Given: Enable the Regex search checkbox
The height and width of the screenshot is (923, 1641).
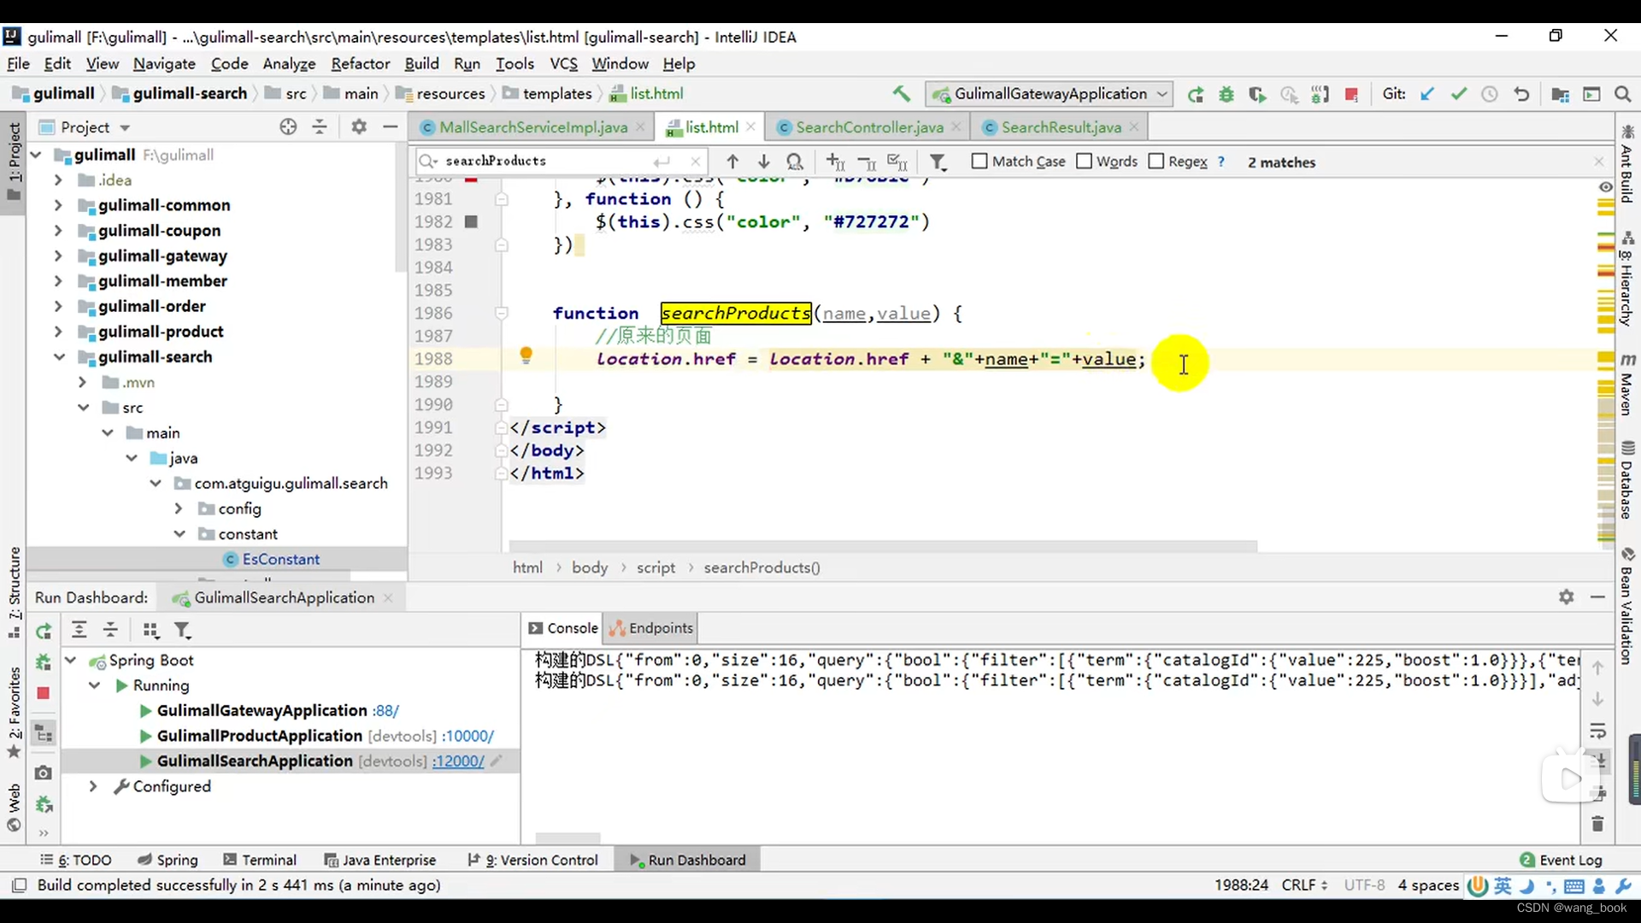Looking at the screenshot, I should tap(1156, 162).
